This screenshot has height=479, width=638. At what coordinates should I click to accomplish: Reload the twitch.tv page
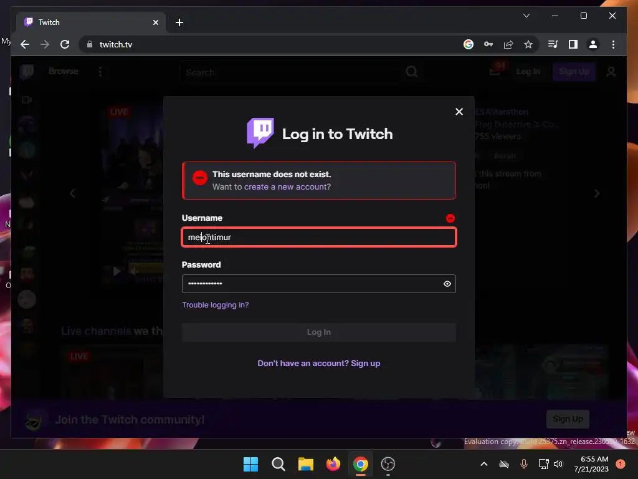[65, 44]
